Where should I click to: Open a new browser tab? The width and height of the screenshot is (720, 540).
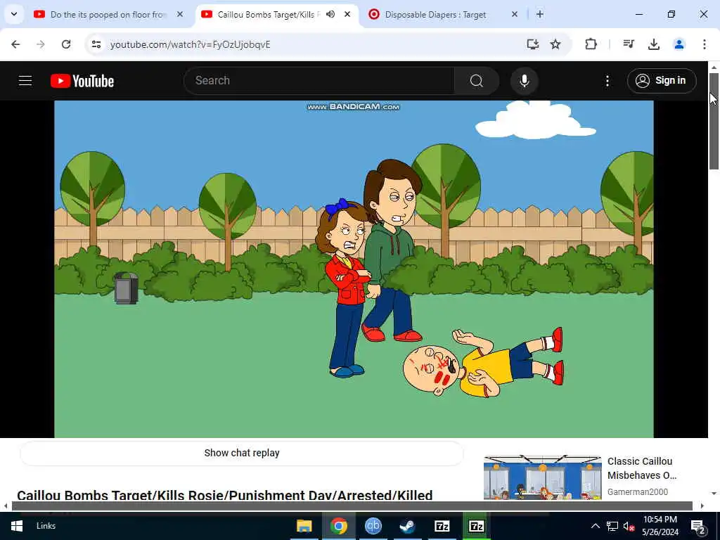click(x=540, y=14)
